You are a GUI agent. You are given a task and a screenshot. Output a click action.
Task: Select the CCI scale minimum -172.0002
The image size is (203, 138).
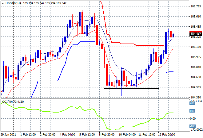(196, 129)
